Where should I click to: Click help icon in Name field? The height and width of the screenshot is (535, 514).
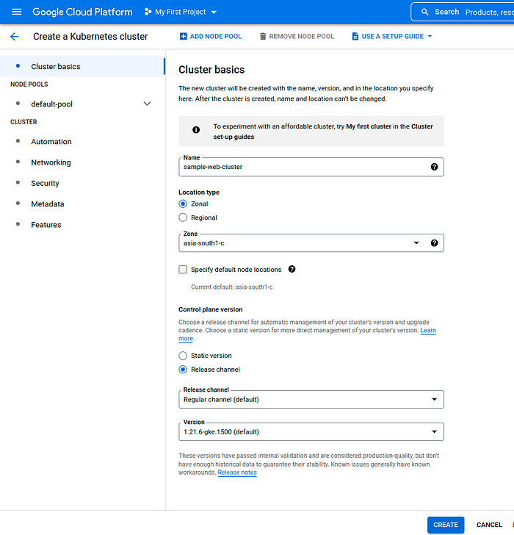point(434,167)
